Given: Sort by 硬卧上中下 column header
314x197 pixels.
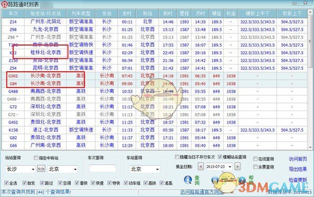Looking at the screenshot, I should tap(257, 14).
